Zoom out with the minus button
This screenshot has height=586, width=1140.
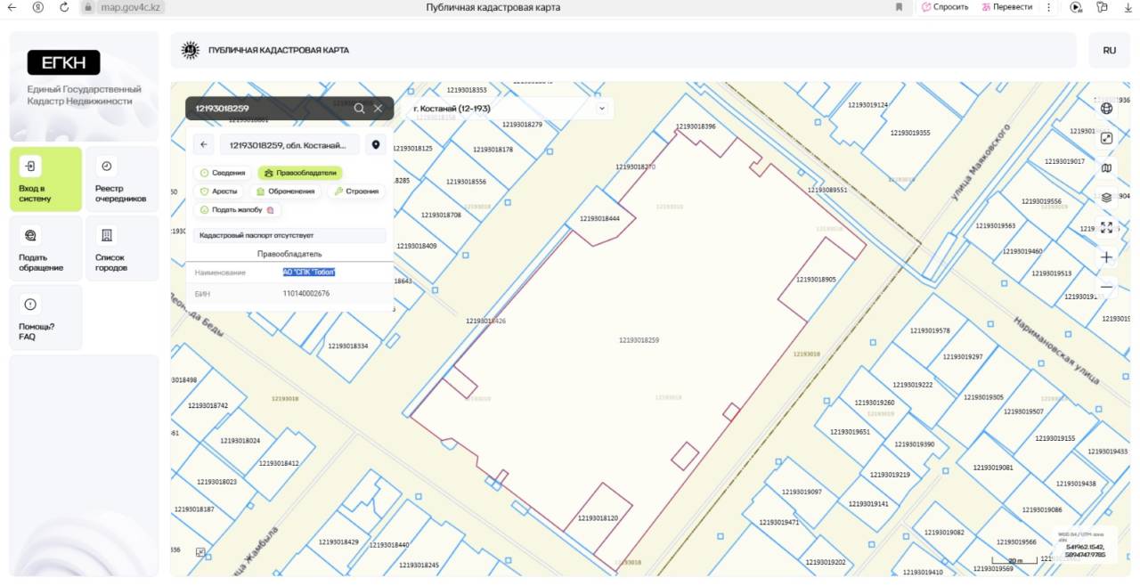click(x=1106, y=287)
